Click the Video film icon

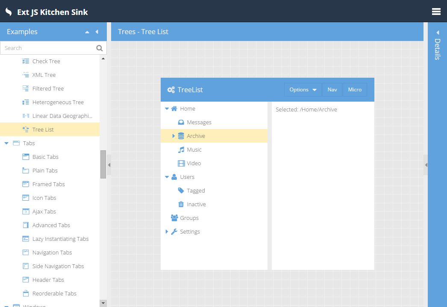[181, 164]
